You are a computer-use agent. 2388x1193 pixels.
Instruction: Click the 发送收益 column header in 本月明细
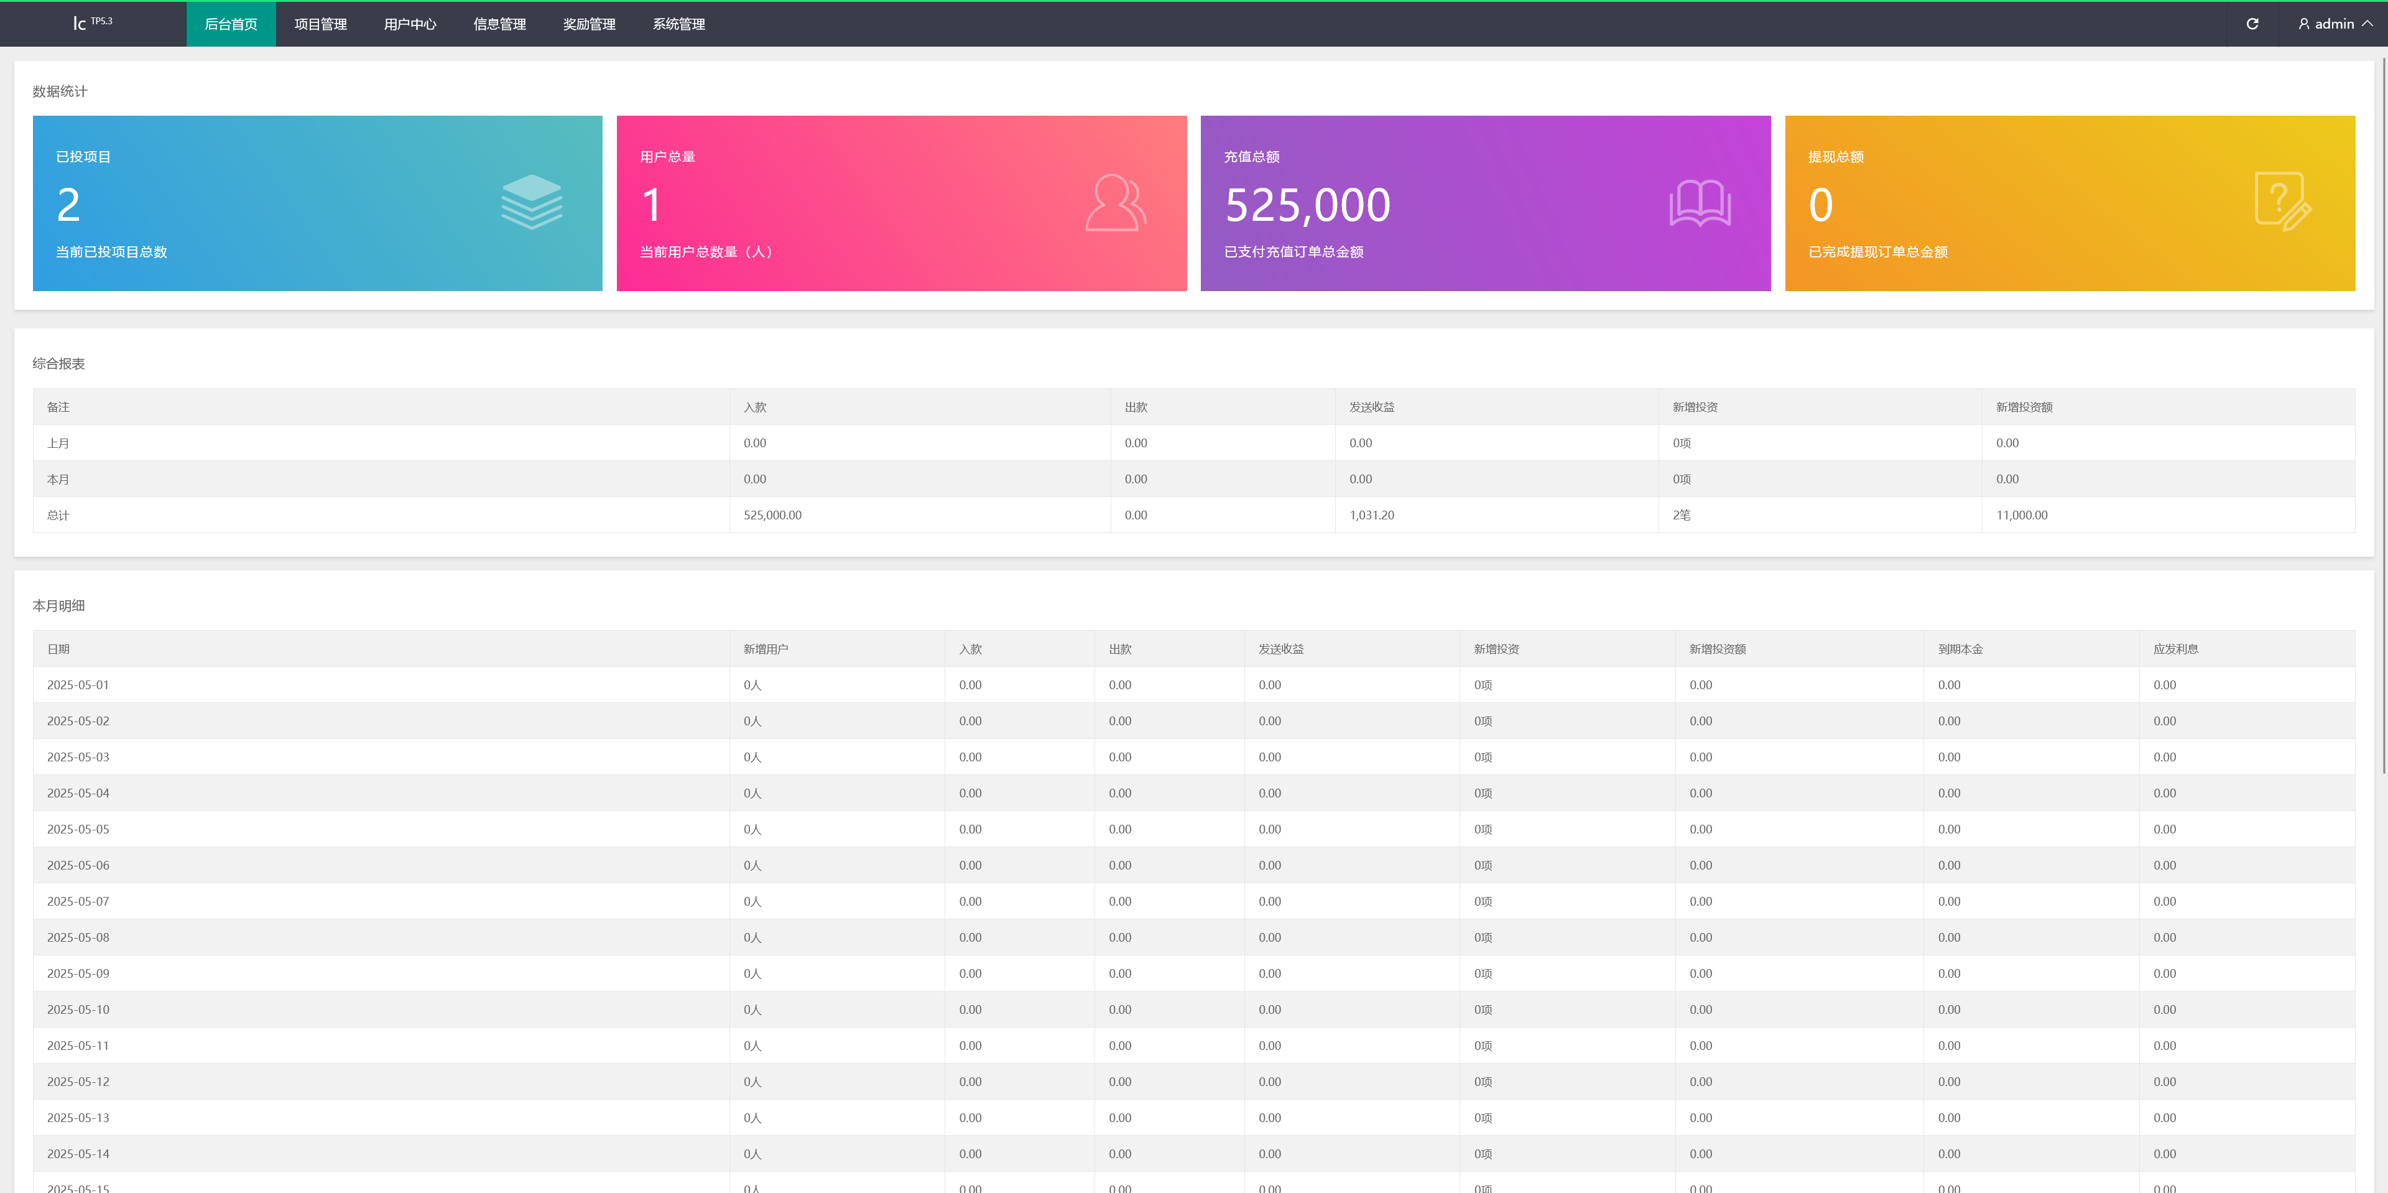(x=1281, y=649)
